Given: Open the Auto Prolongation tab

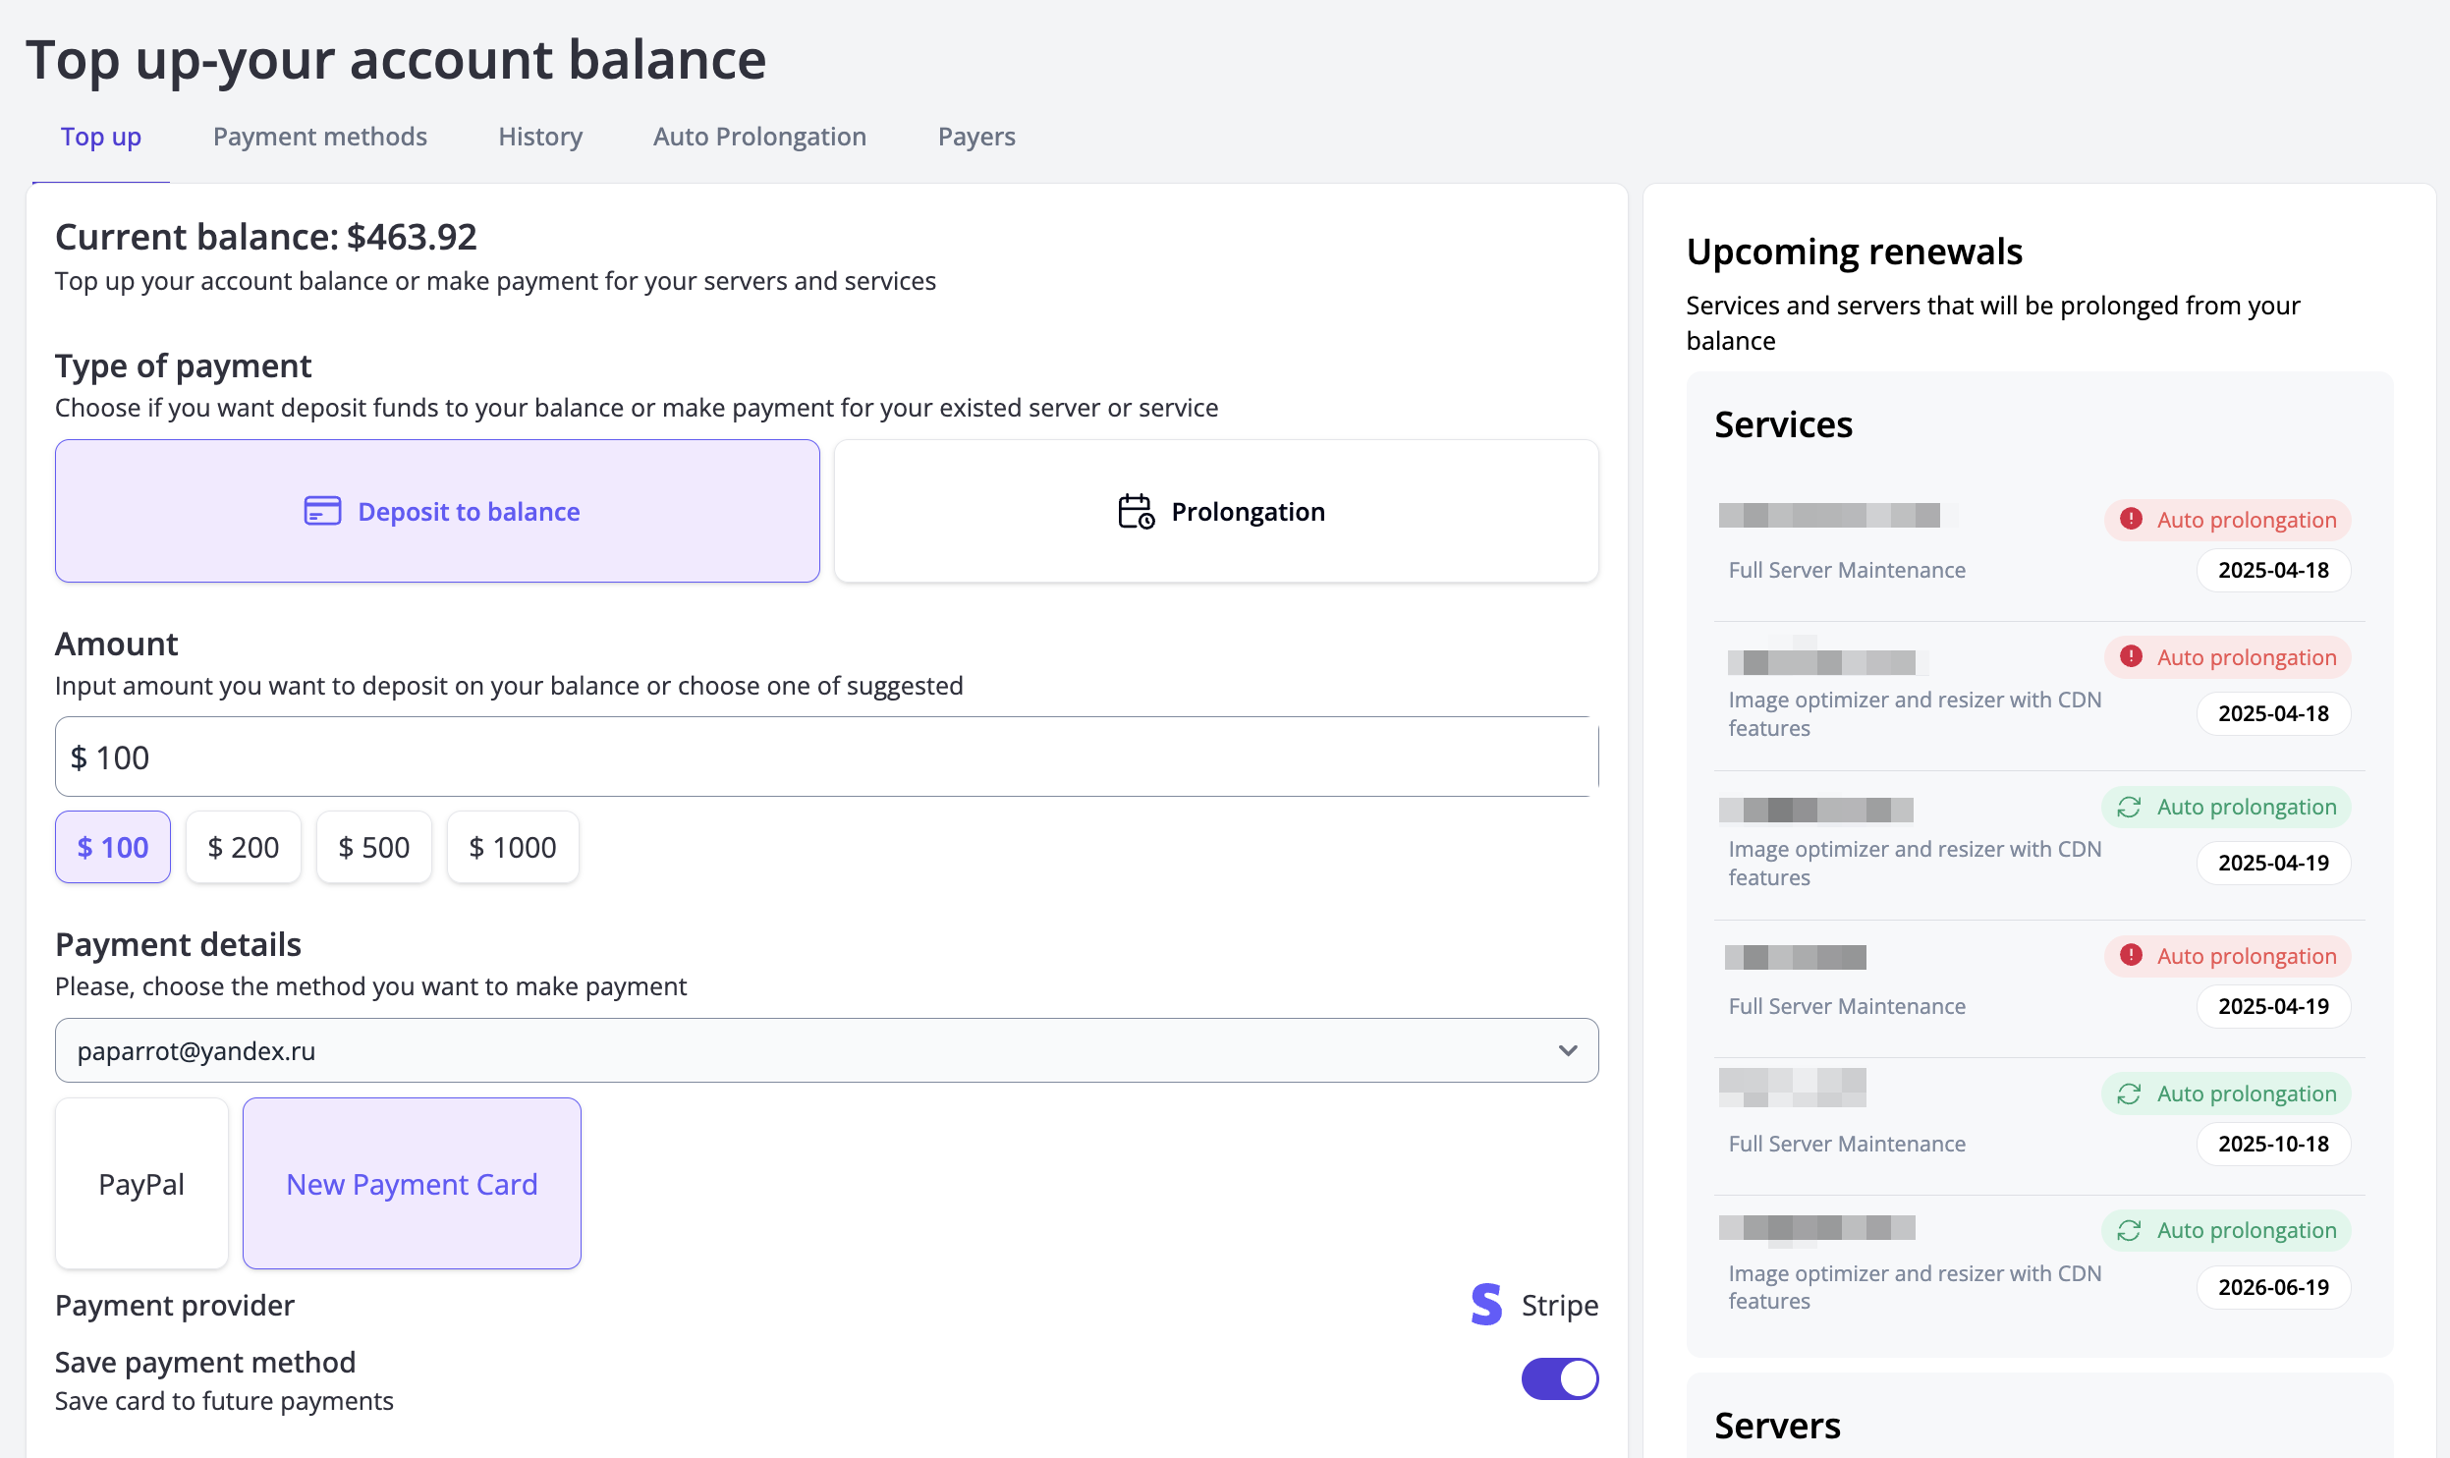Looking at the screenshot, I should (759, 137).
